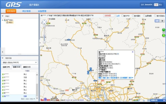Click the 更多 link in info popup
The height and width of the screenshot is (104, 166).
(x=131, y=78)
